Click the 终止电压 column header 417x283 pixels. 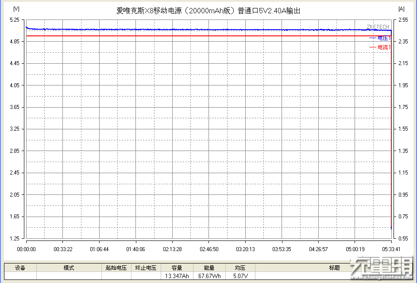pos(146,267)
